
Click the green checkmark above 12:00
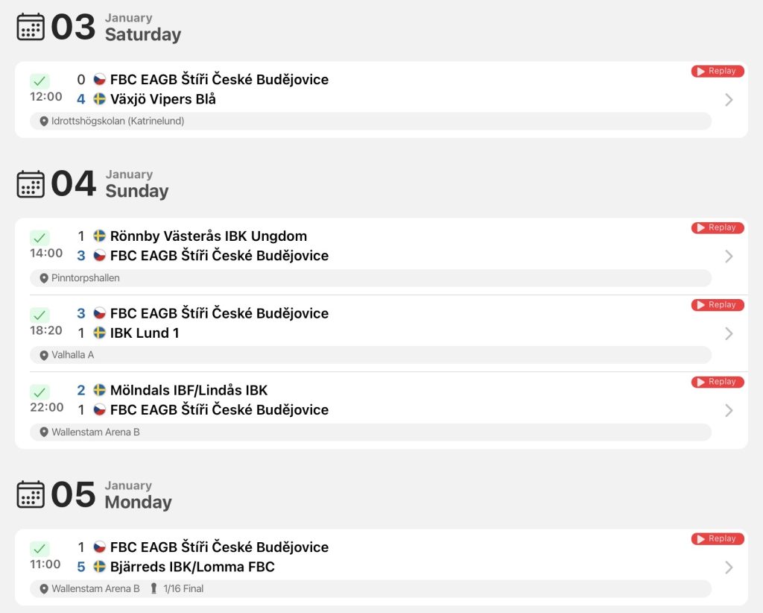(x=39, y=81)
